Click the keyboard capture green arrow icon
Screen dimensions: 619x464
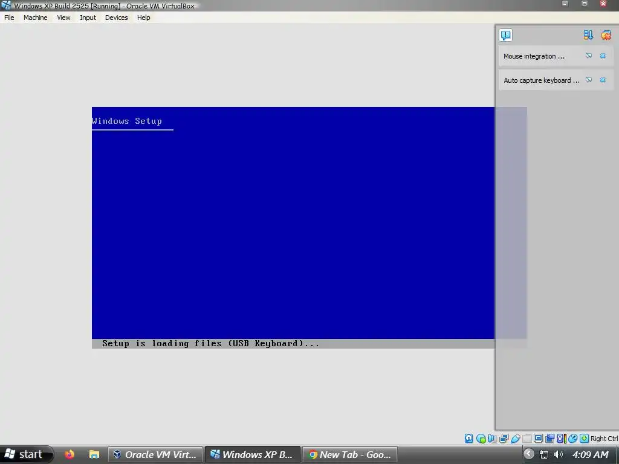pos(585,439)
